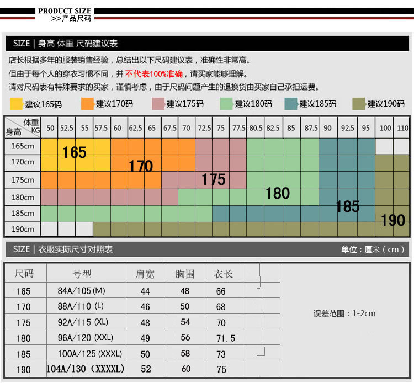Select the light green 建议180码 legend swatch
Image resolution: width=414 pixels, height=383 pixels.
coord(226,104)
